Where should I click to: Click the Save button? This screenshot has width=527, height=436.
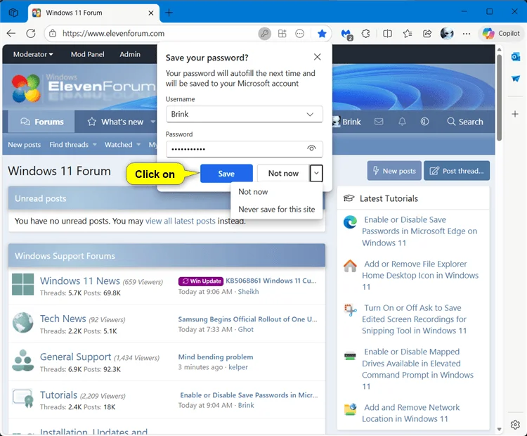click(x=226, y=174)
